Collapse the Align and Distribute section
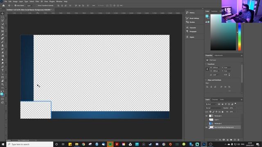Image resolution: width=262 pixels, height=147 pixels. pos(206,80)
